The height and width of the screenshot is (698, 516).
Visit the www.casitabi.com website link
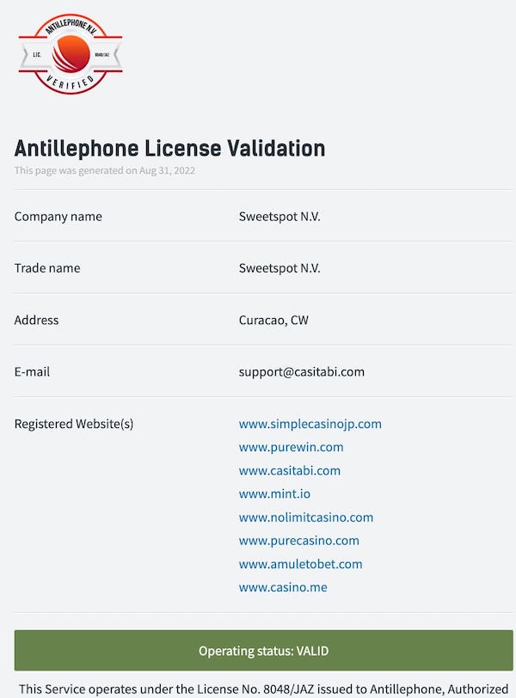coord(289,470)
